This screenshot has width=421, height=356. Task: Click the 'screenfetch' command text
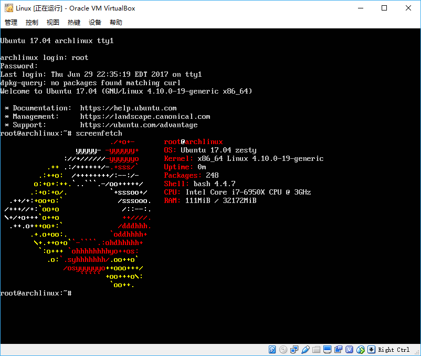(x=99, y=134)
